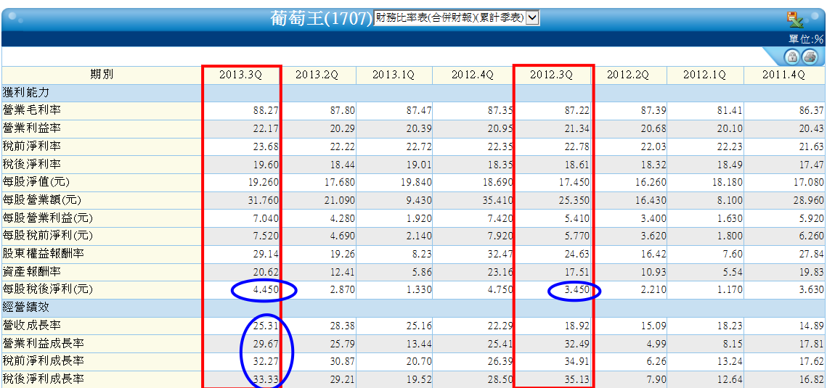This screenshot has height=388, width=827.
Task: Select the 2012.2Q column header
Action: click(627, 75)
